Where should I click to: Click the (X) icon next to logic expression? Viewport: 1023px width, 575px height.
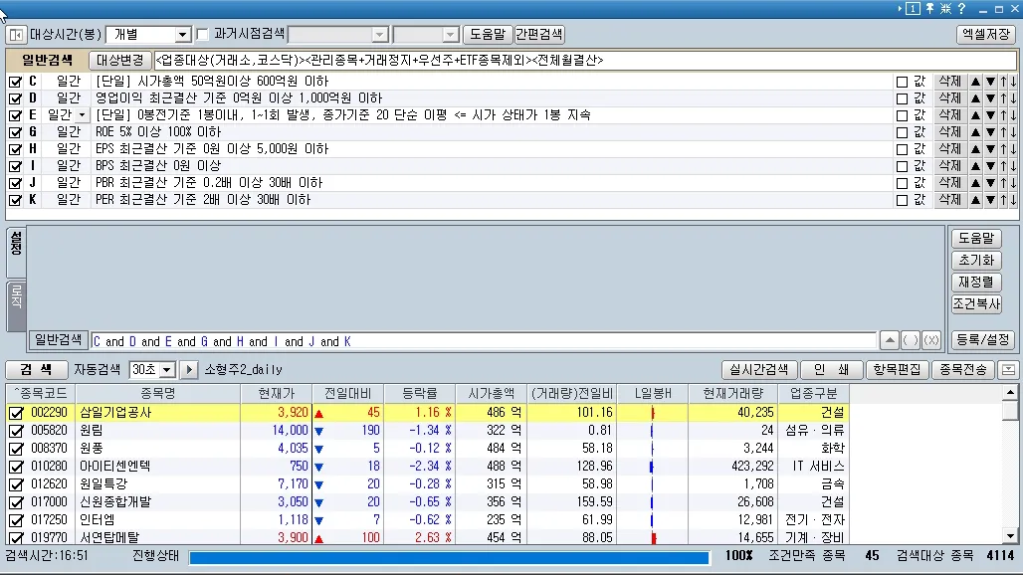[931, 340]
